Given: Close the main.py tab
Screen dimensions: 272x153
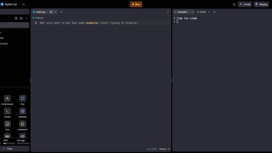Looking at the screenshot, I should 56,12.
